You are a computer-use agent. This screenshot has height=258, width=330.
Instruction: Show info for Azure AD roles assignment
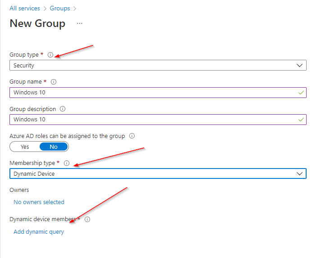point(132,136)
